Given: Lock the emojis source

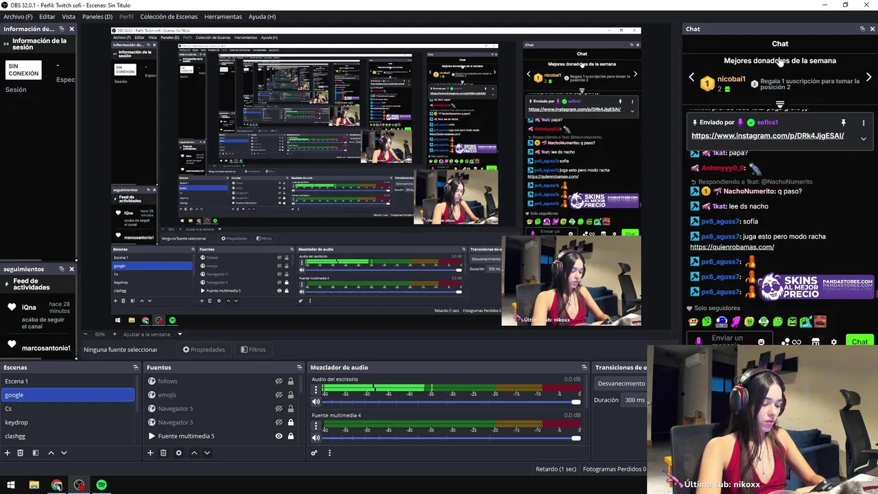Looking at the screenshot, I should 291,395.
